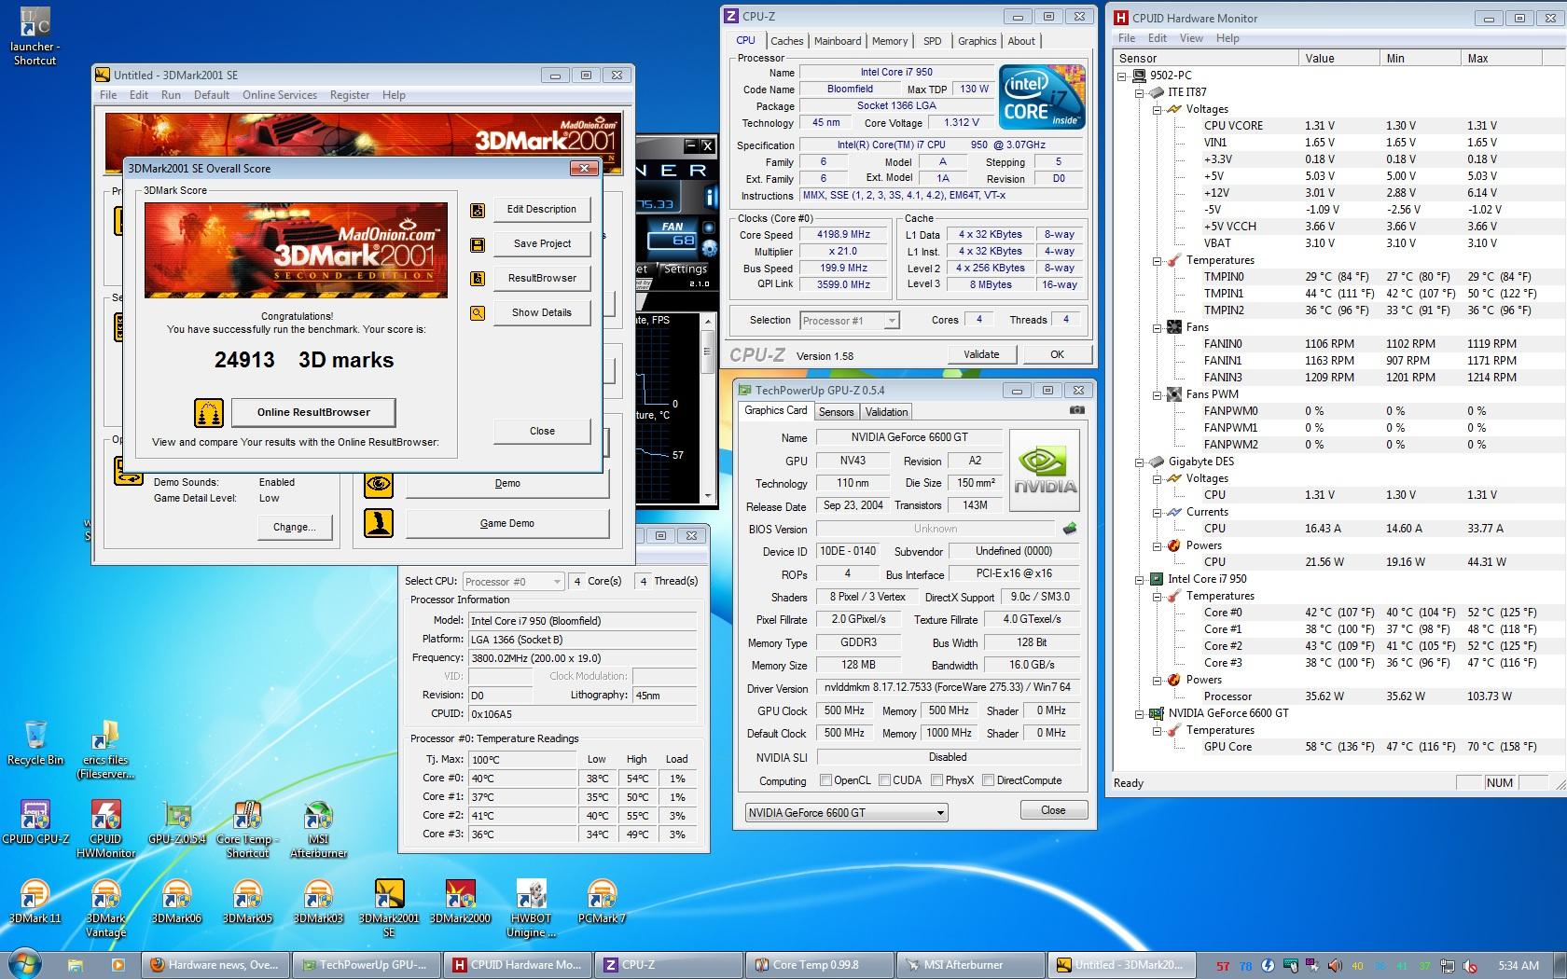Open the CPU-Z processor Selection dropdown

pyautogui.click(x=849, y=321)
